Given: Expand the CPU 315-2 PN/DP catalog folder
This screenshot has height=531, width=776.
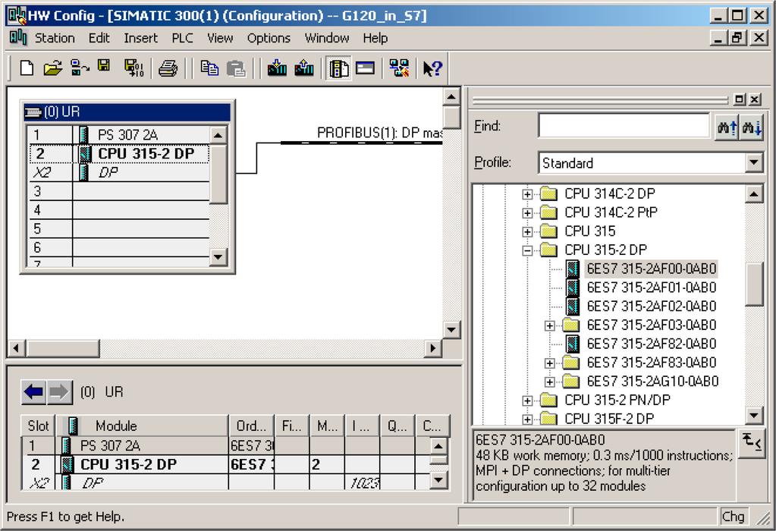Looking at the screenshot, I should (x=527, y=401).
